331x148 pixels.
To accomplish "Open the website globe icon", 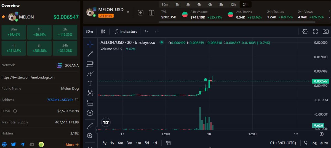I will pyautogui.click(x=4, y=144).
